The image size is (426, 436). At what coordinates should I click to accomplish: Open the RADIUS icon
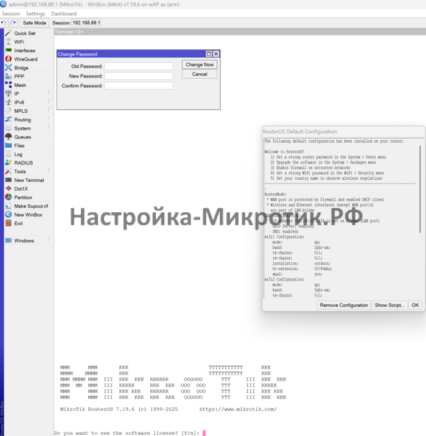[9, 163]
